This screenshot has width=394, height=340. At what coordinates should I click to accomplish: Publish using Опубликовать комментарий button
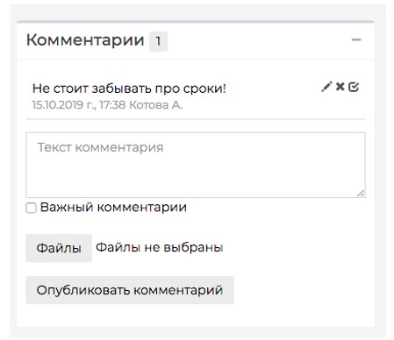[130, 290]
